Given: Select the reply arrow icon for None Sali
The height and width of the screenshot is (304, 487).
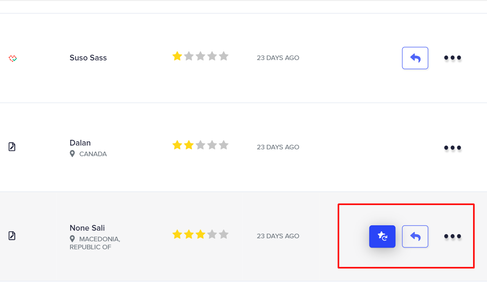Looking at the screenshot, I should (x=415, y=236).
